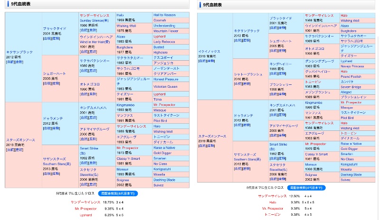Click Lady Rebecca in left table
The image size is (380, 220).
point(164,42)
